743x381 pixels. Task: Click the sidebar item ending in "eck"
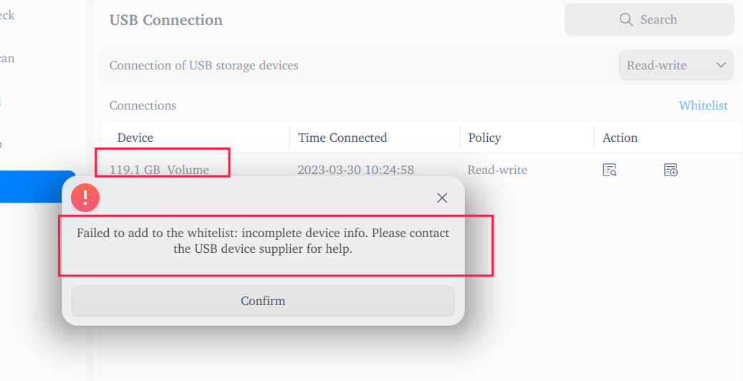tap(7, 15)
